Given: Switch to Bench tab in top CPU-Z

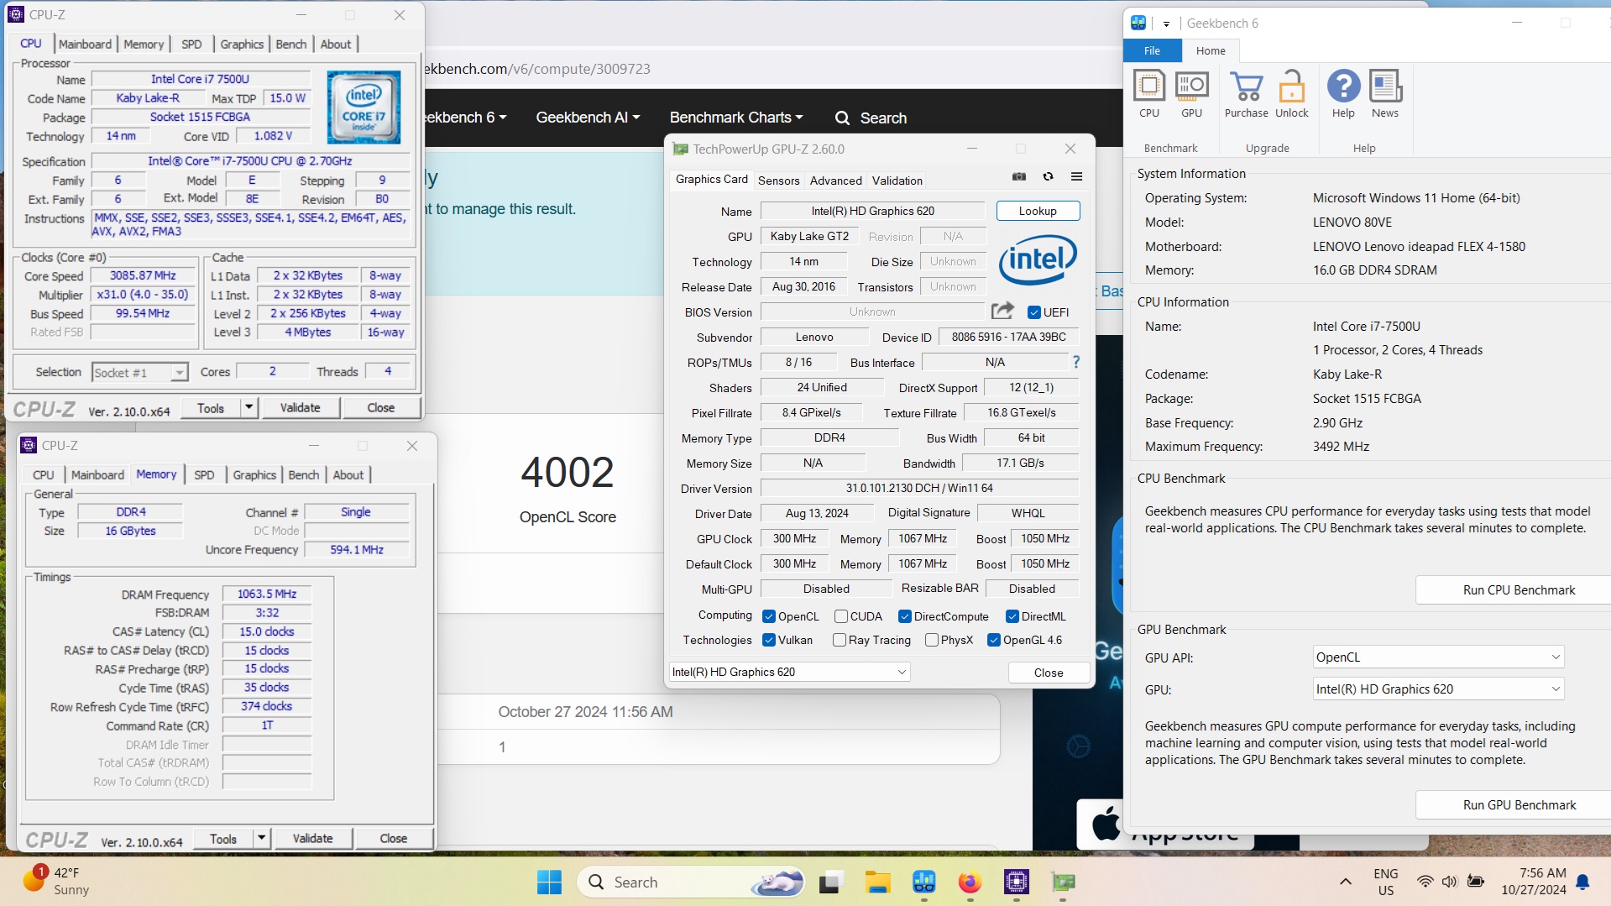Looking at the screenshot, I should click(x=291, y=44).
